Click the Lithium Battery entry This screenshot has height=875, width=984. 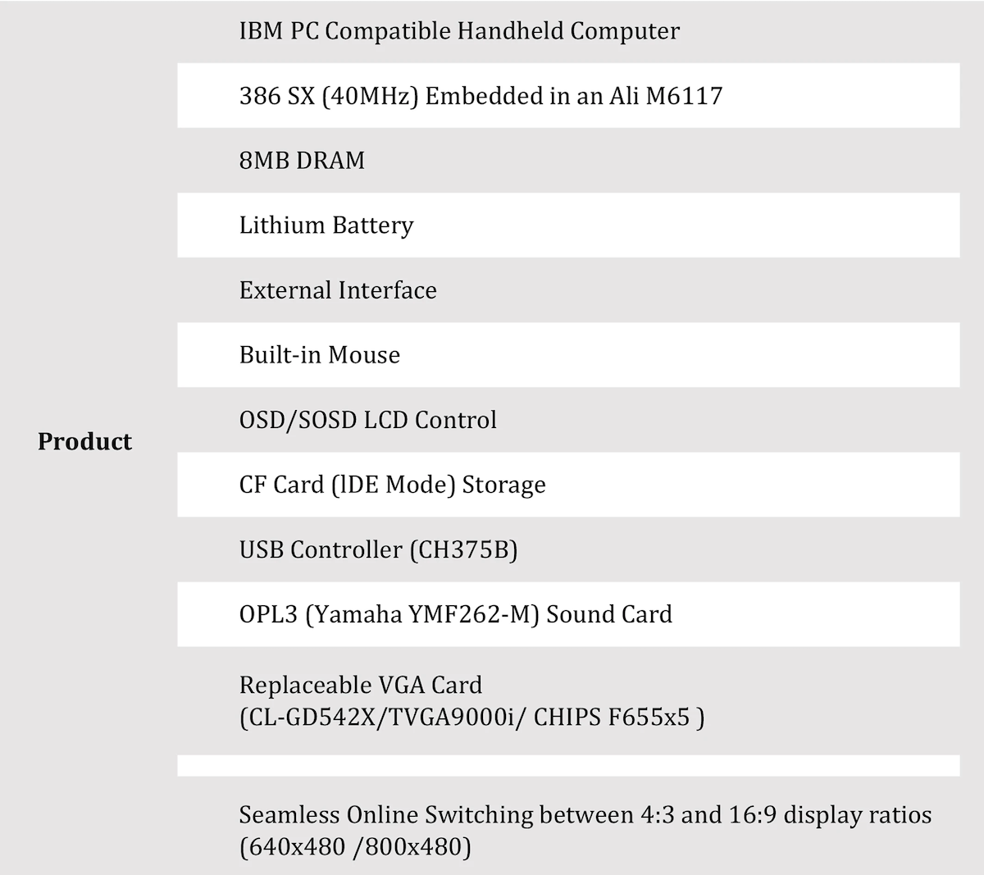click(326, 226)
